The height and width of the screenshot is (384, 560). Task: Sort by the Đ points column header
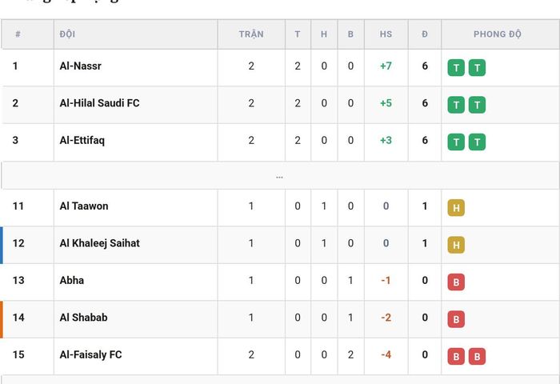[x=425, y=34]
